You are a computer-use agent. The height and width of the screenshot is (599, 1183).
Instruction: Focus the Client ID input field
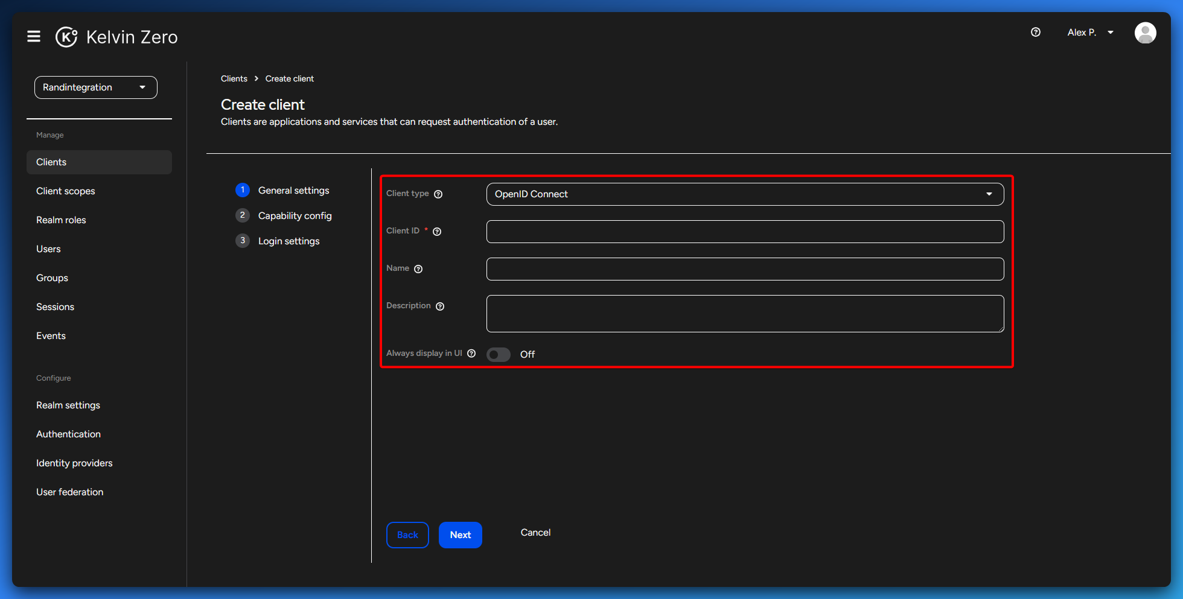pyautogui.click(x=745, y=232)
